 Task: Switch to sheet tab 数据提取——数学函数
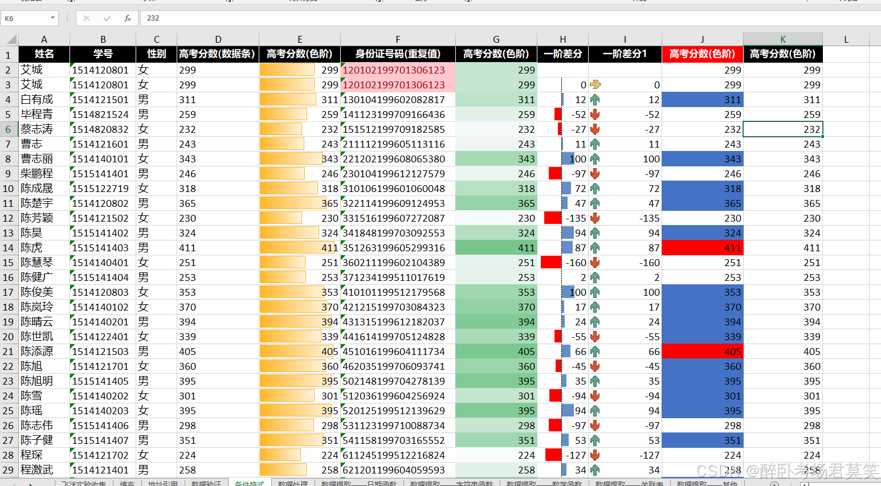544,483
